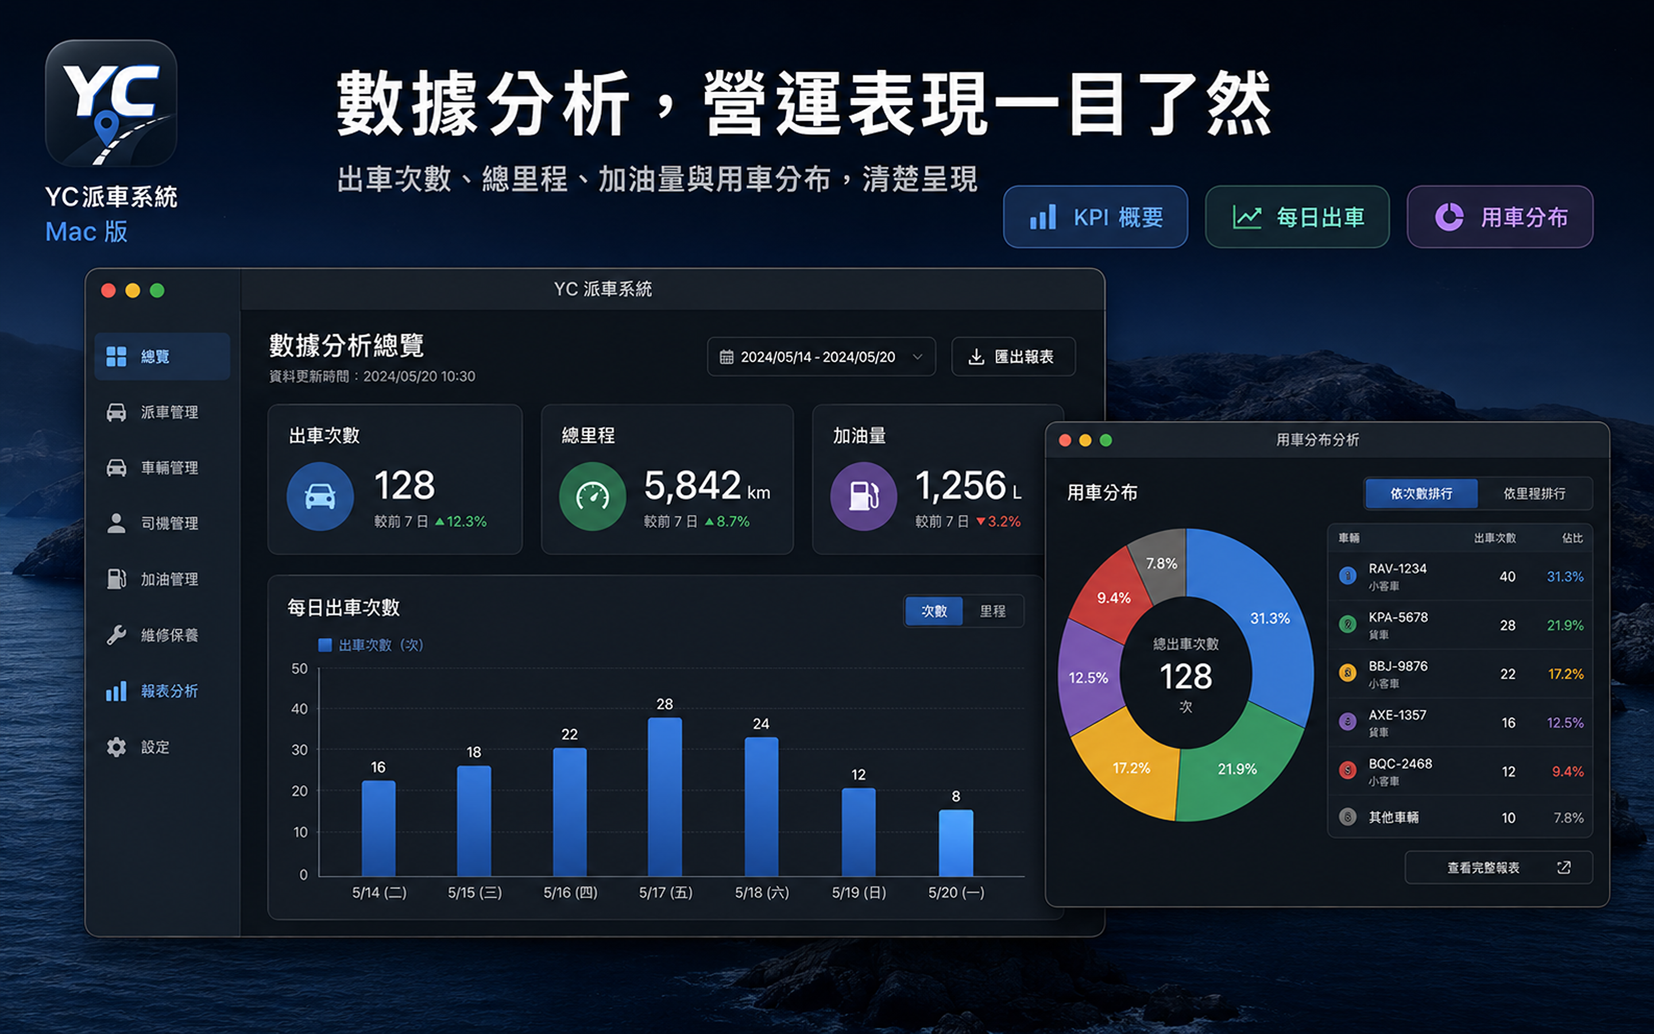Image resolution: width=1654 pixels, height=1034 pixels.
Task: Switch chart to 里程 mode
Action: point(992,611)
